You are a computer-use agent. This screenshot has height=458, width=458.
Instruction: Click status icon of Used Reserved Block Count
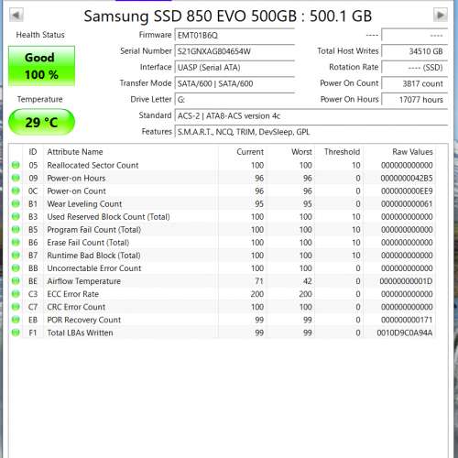coord(16,216)
